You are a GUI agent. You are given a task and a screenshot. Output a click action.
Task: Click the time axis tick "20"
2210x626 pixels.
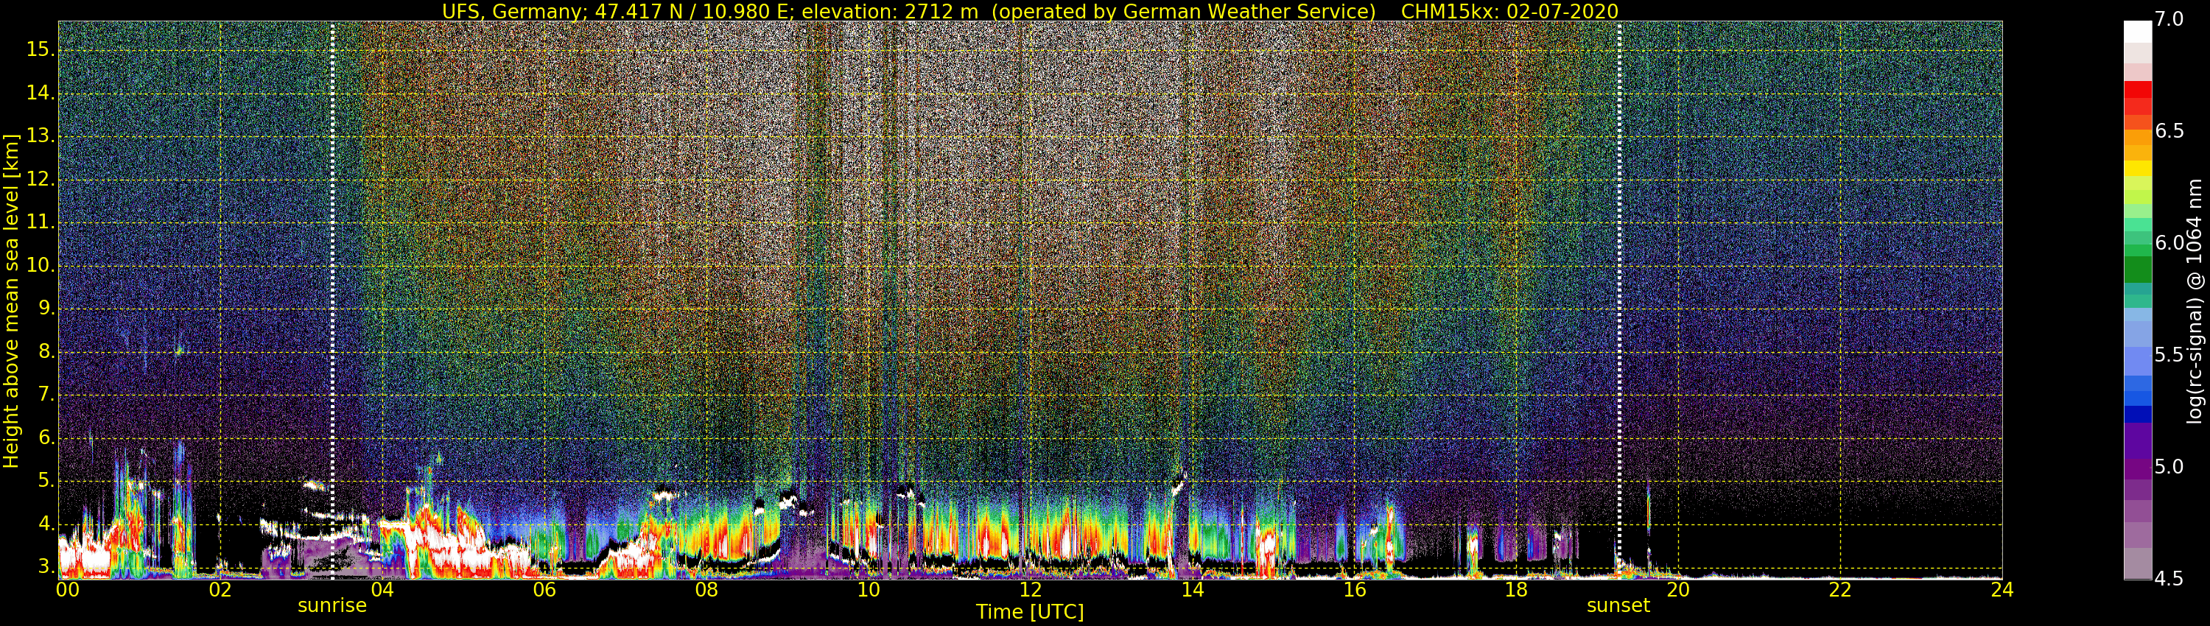1678,590
